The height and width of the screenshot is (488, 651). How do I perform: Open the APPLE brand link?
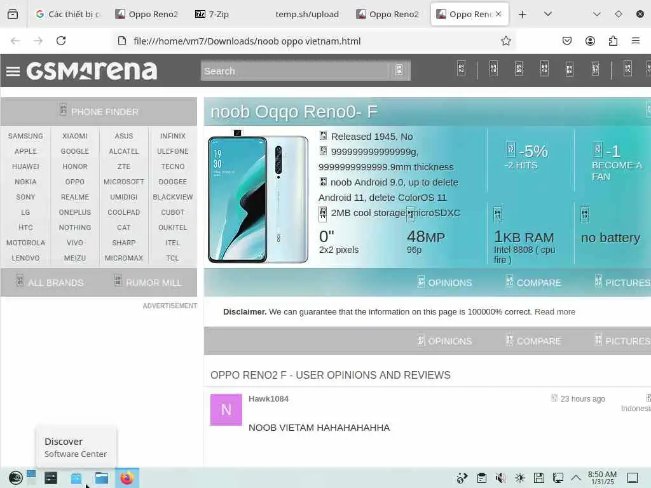25,151
